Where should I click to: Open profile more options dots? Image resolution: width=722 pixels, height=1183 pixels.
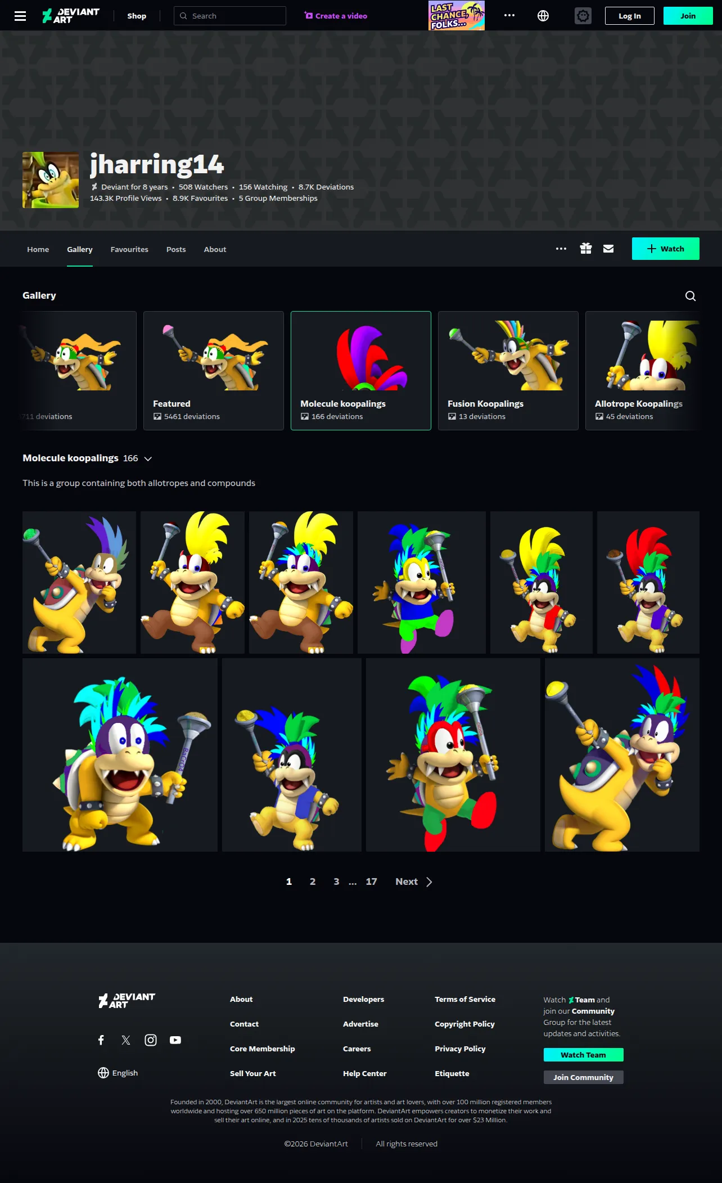[561, 249]
